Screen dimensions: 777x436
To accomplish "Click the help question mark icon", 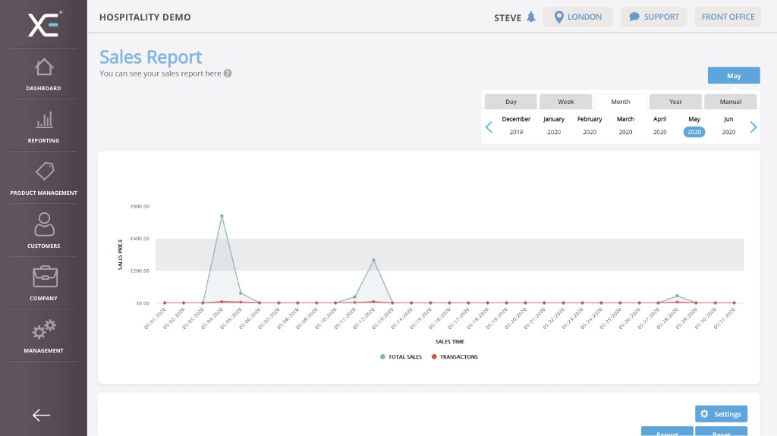I will tap(228, 74).
